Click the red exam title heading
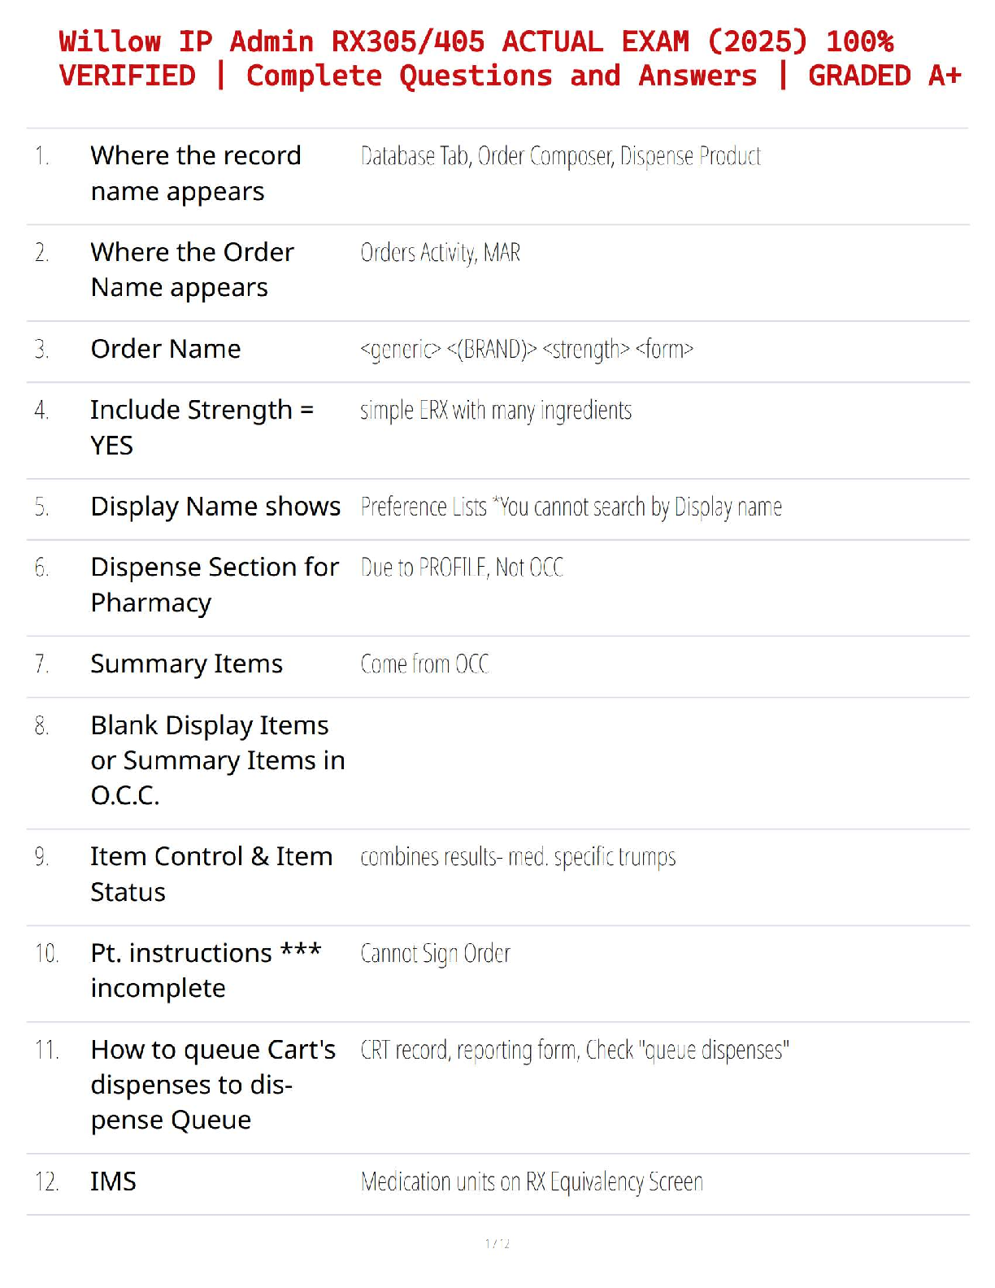The height and width of the screenshot is (1288, 995). point(510,59)
